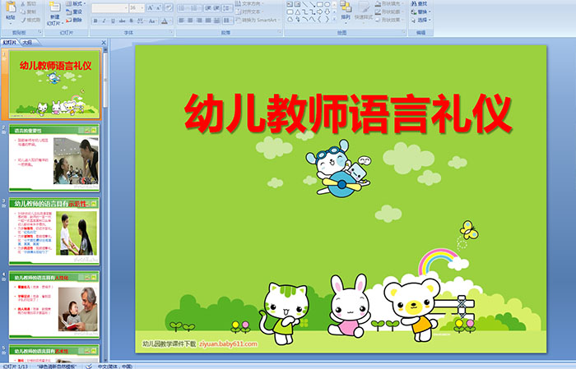Click the Clear Formatting eraser icon

(169, 8)
